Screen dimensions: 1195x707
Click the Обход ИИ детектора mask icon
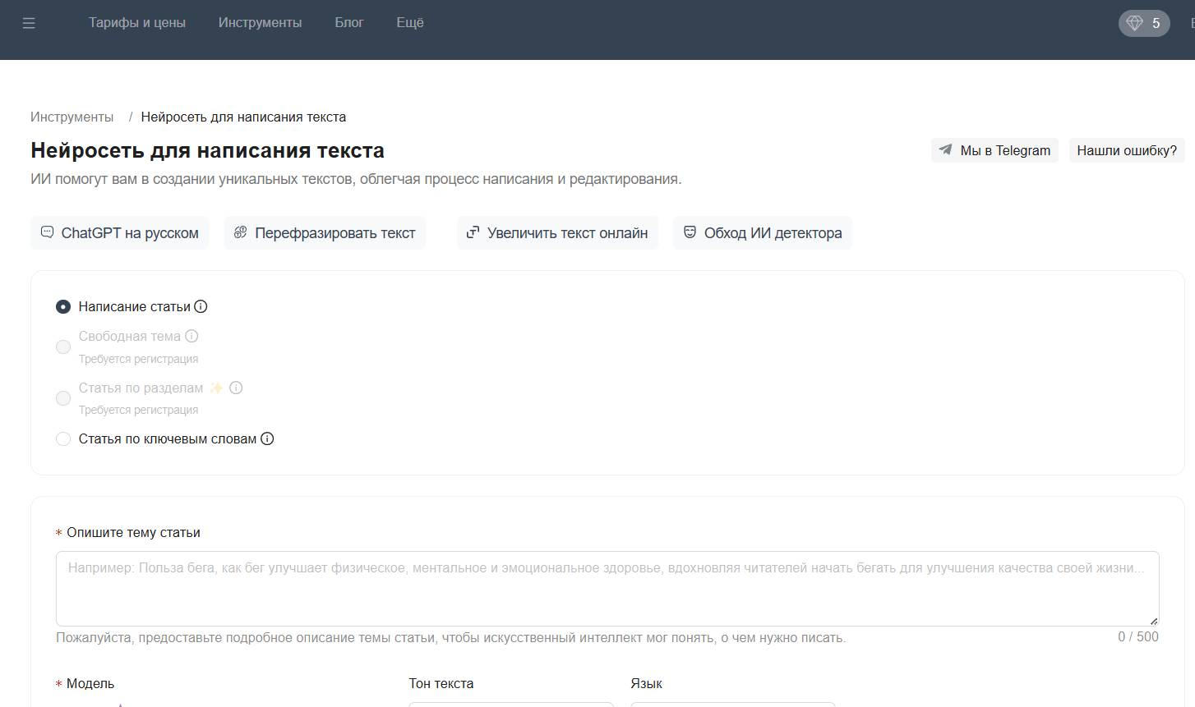click(x=690, y=232)
